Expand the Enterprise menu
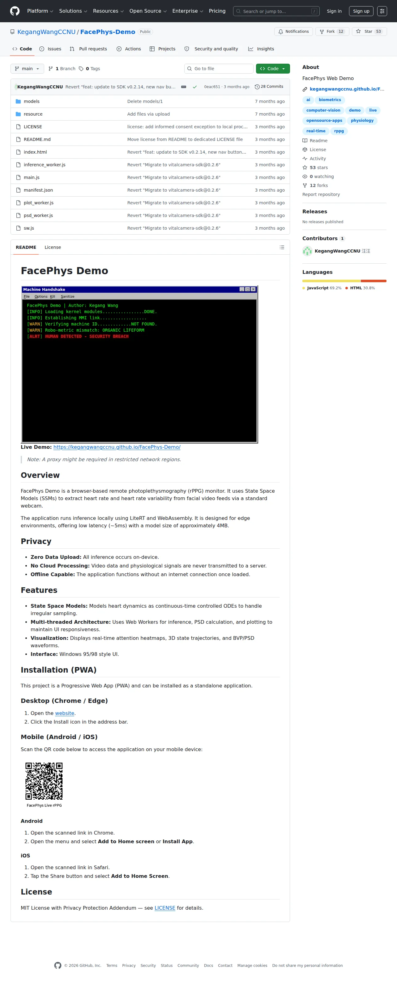The height and width of the screenshot is (982, 397). click(x=188, y=11)
